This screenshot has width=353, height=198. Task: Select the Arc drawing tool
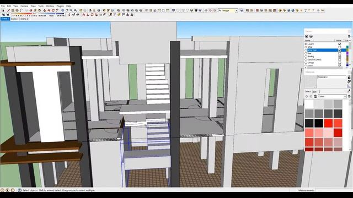pyautogui.click(x=22, y=10)
